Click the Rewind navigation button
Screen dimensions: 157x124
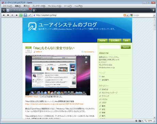[x=4, y=15]
